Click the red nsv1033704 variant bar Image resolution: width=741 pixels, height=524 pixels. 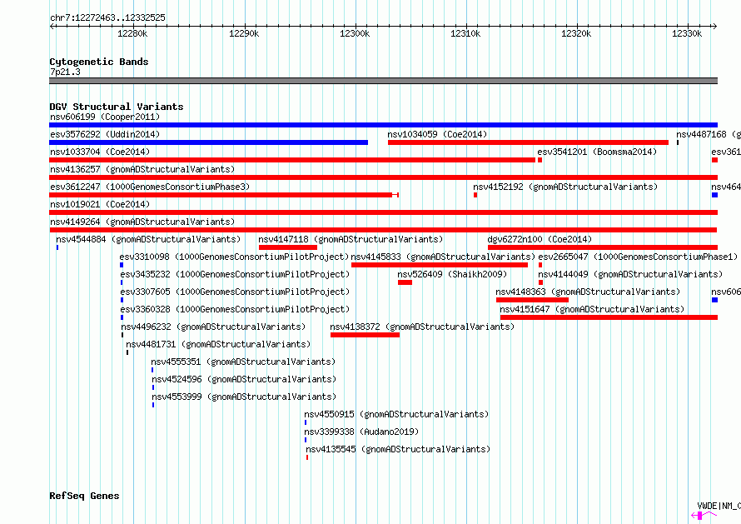(292, 160)
